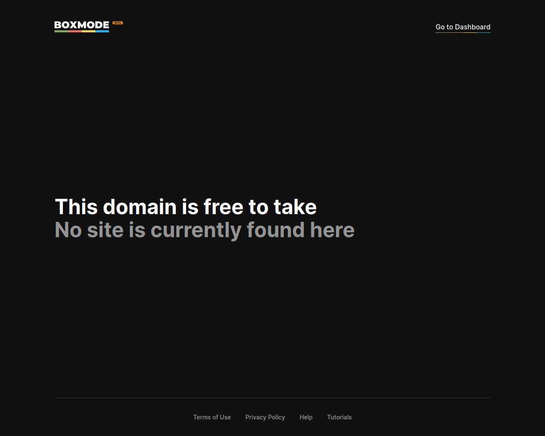The width and height of the screenshot is (545, 436).
Task: Click the BOXMODE logo
Action: (x=82, y=26)
